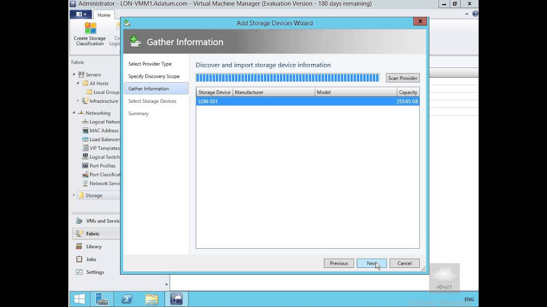This screenshot has width=547, height=307.
Task: Expand the Storage tree node
Action: click(x=74, y=195)
